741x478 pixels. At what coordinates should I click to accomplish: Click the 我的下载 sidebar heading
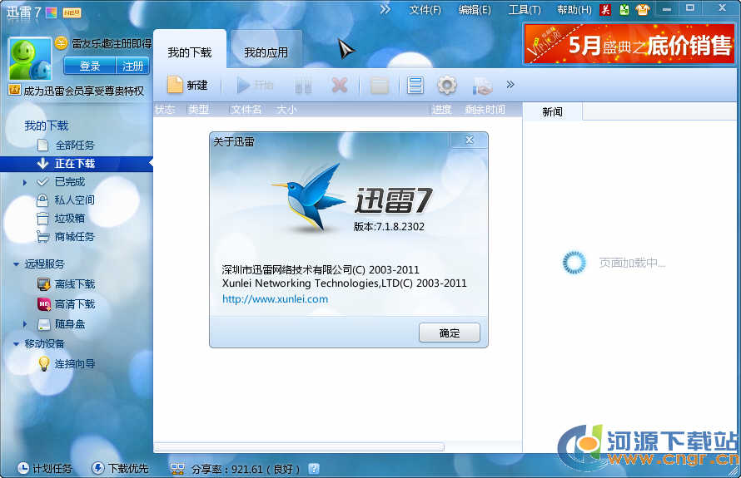(47, 126)
